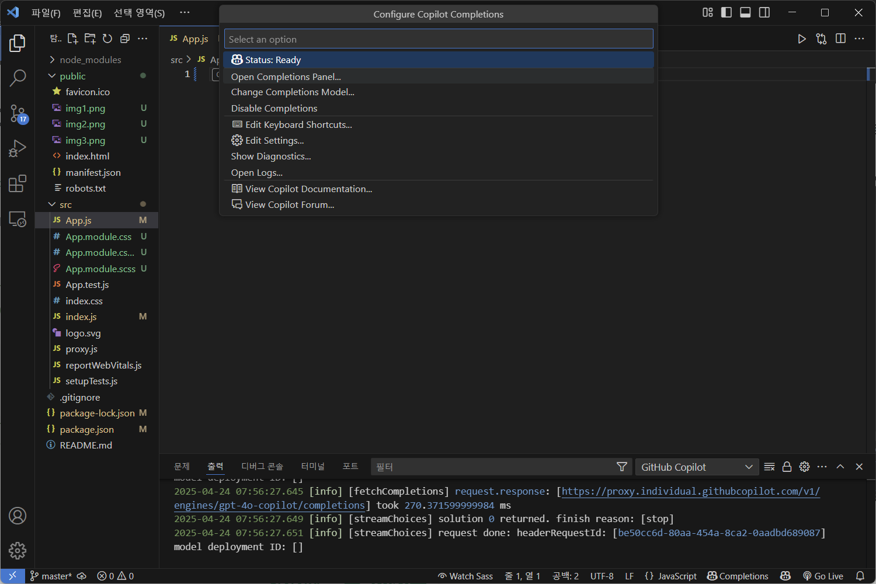Show errors and warnings count
This screenshot has width=876, height=584.
pos(116,576)
